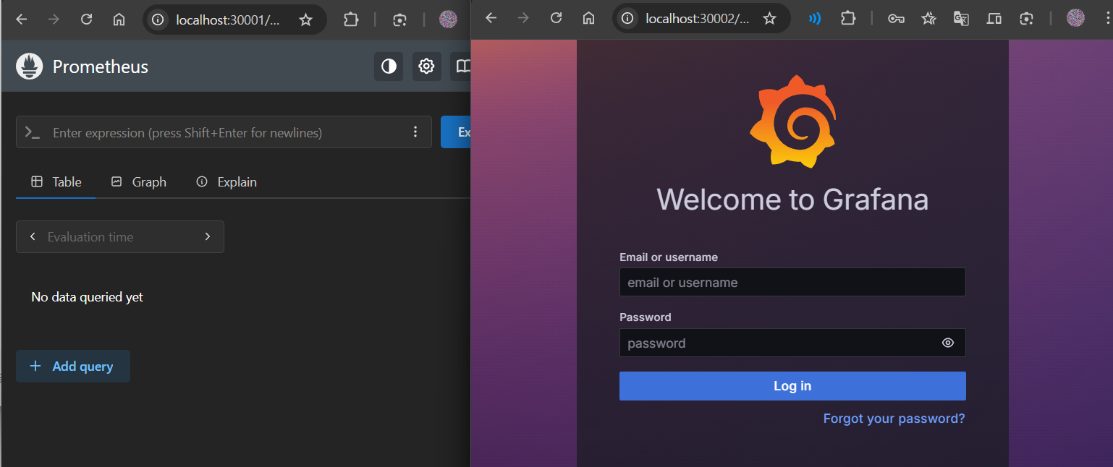Reload the Grafana browser page
Screen dimensions: 1113x467
point(556,18)
